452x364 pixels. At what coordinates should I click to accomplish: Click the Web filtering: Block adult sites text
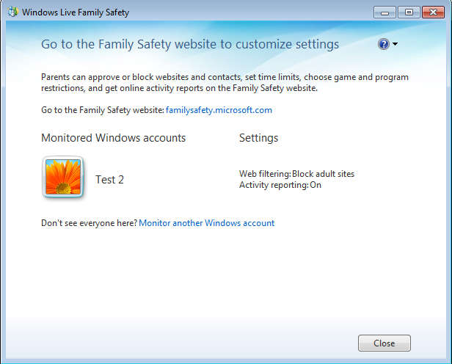tap(296, 174)
